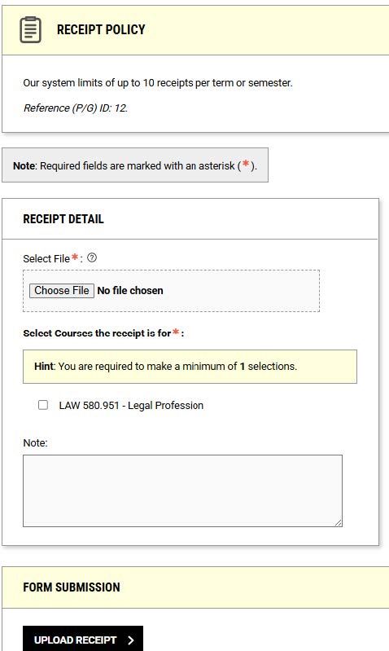Image resolution: width=389 pixels, height=651 pixels.
Task: Click the arrow chevron on Upload Receipt button
Action: tap(131, 640)
